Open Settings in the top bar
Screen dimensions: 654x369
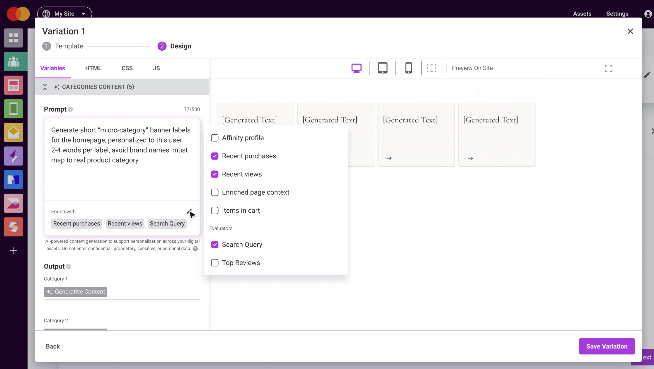pyautogui.click(x=617, y=14)
